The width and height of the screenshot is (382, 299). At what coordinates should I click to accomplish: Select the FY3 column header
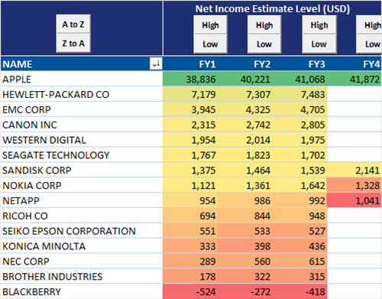[x=299, y=63]
